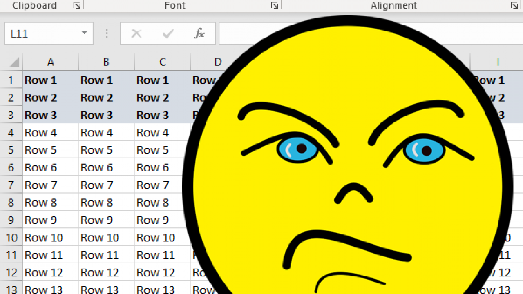Select column C header
Viewport: 523px width, 294px height.
coord(162,62)
